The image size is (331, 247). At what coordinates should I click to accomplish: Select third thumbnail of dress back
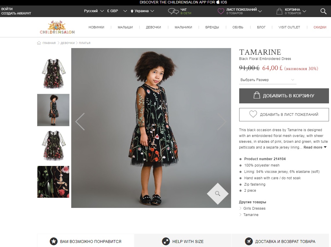pos(53,146)
